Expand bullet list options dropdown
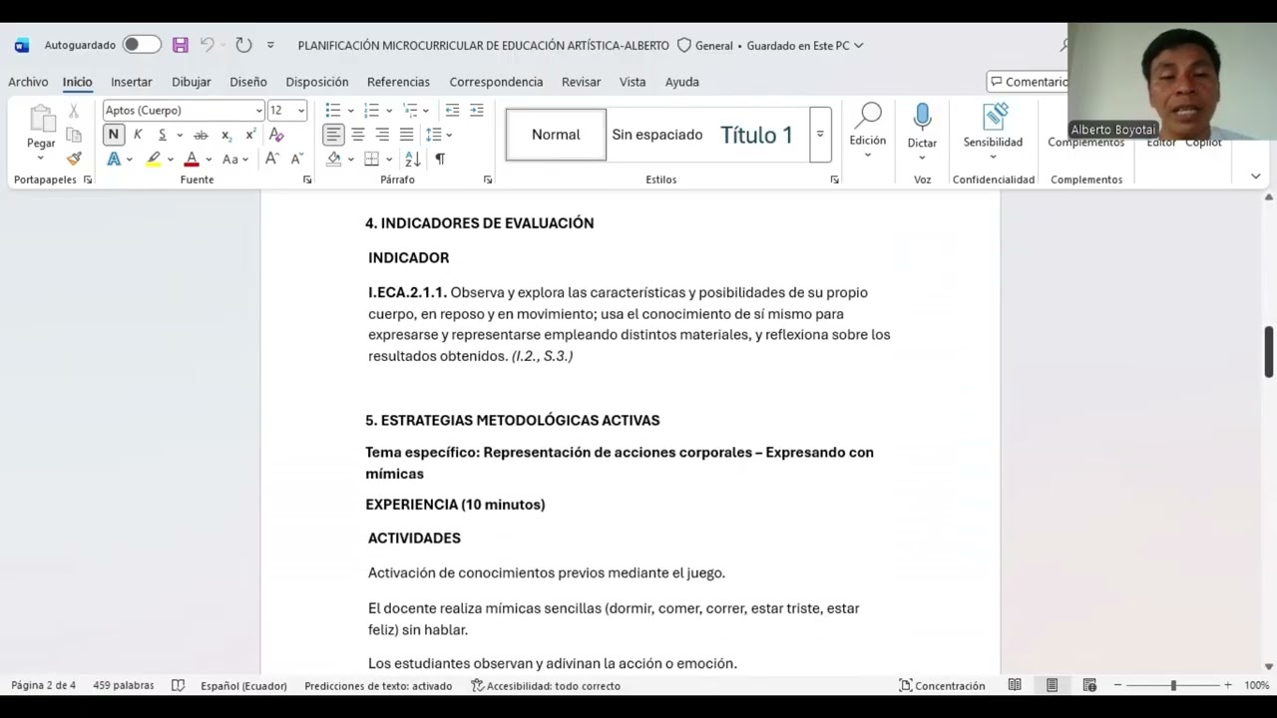This screenshot has height=718, width=1277. coord(350,111)
